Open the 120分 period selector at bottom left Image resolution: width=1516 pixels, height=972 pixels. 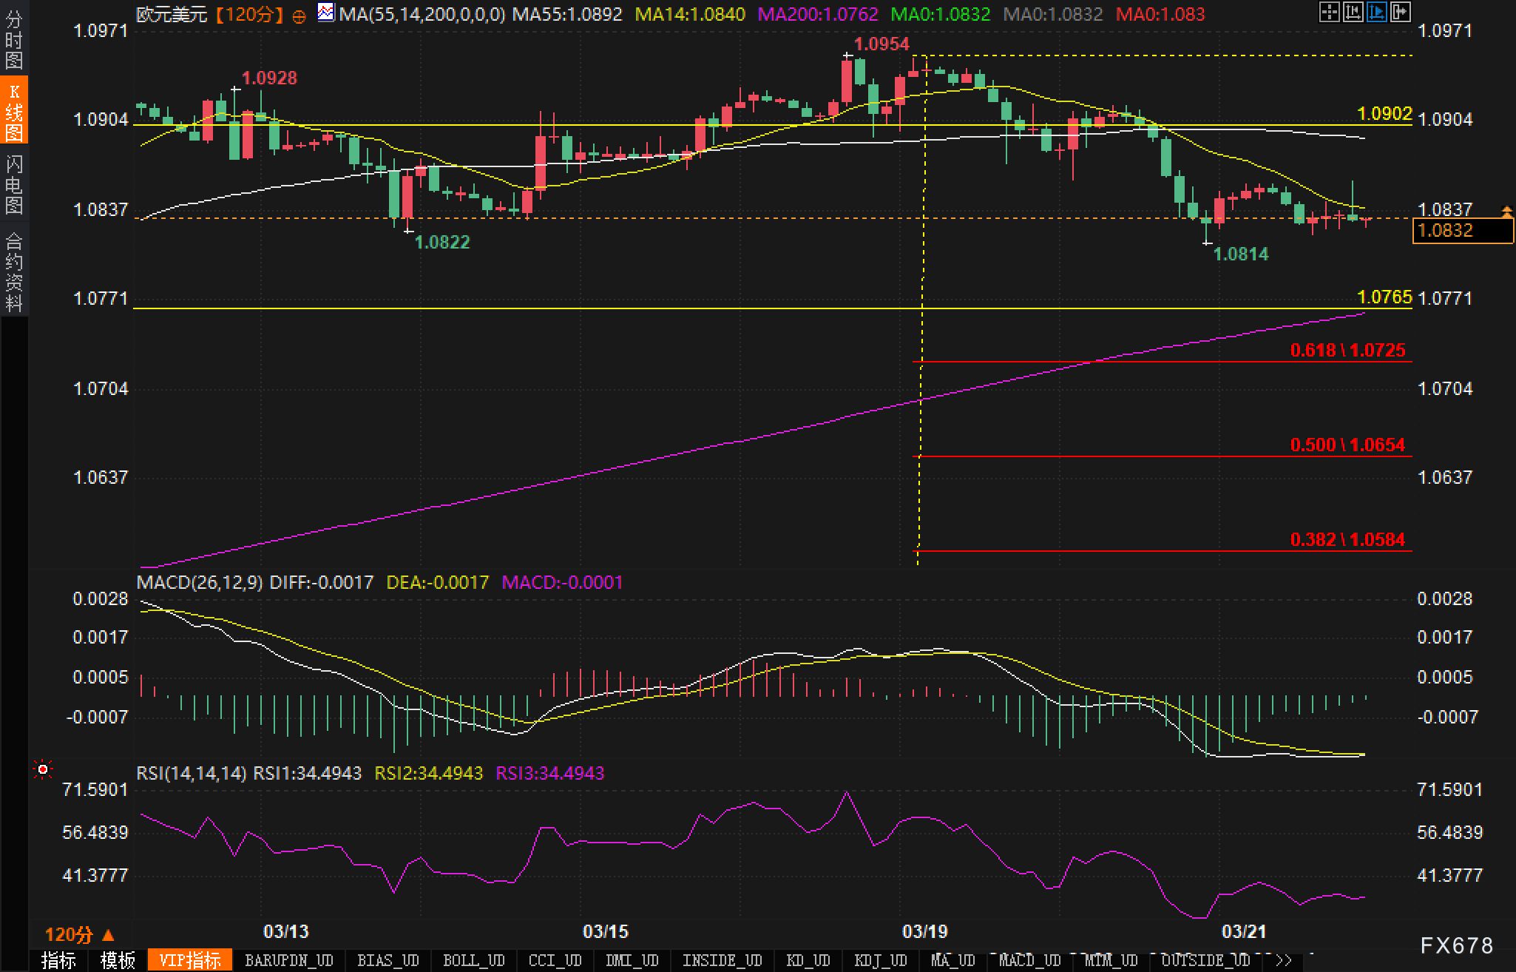[79, 934]
